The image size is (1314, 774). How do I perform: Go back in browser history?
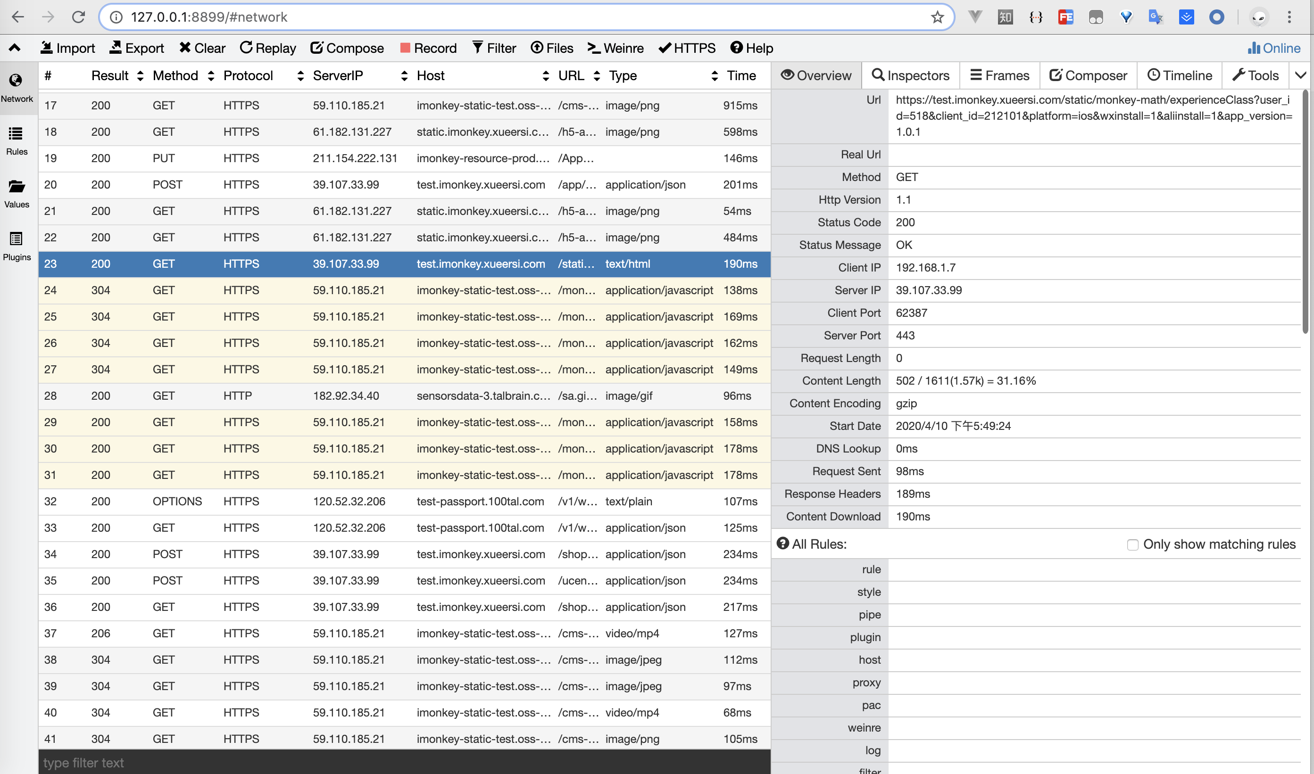tap(18, 17)
